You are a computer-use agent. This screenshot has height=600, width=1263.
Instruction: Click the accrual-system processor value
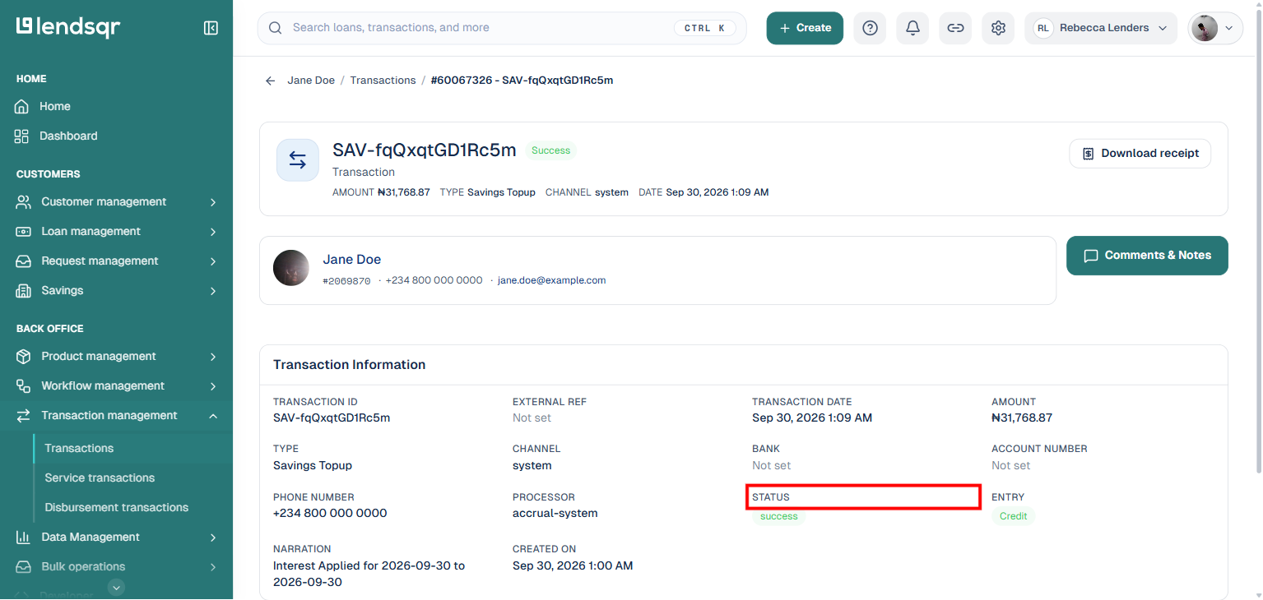pos(555,514)
